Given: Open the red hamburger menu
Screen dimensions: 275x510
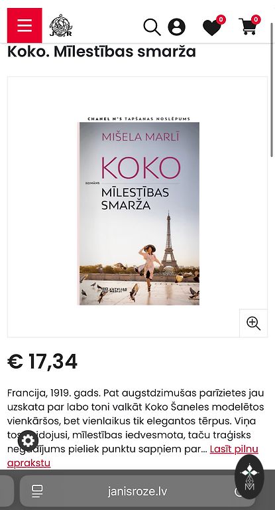Looking at the screenshot, I should [x=25, y=25].
